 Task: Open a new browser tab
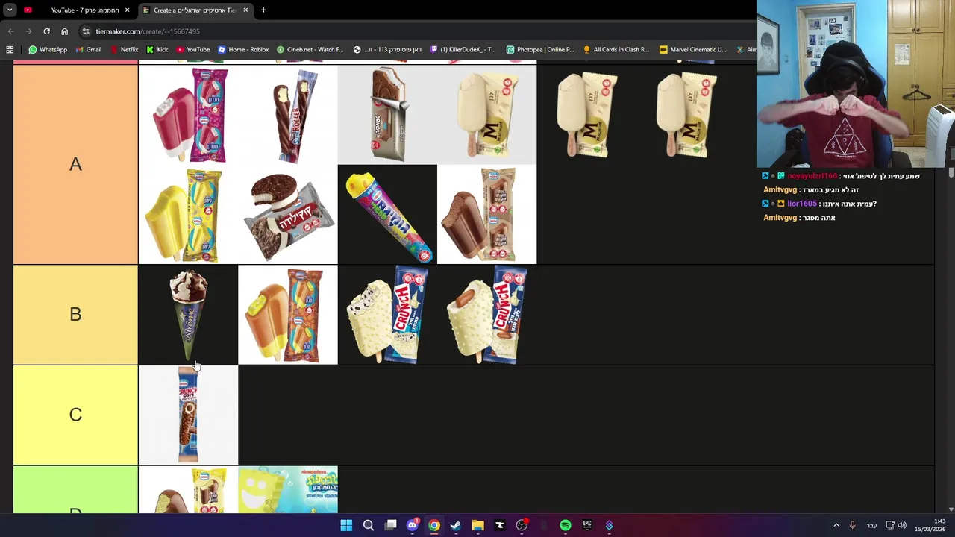263,10
